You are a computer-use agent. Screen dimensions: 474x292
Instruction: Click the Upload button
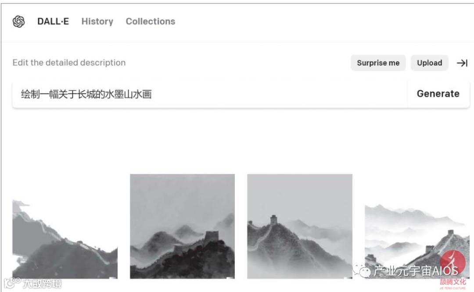[429, 63]
